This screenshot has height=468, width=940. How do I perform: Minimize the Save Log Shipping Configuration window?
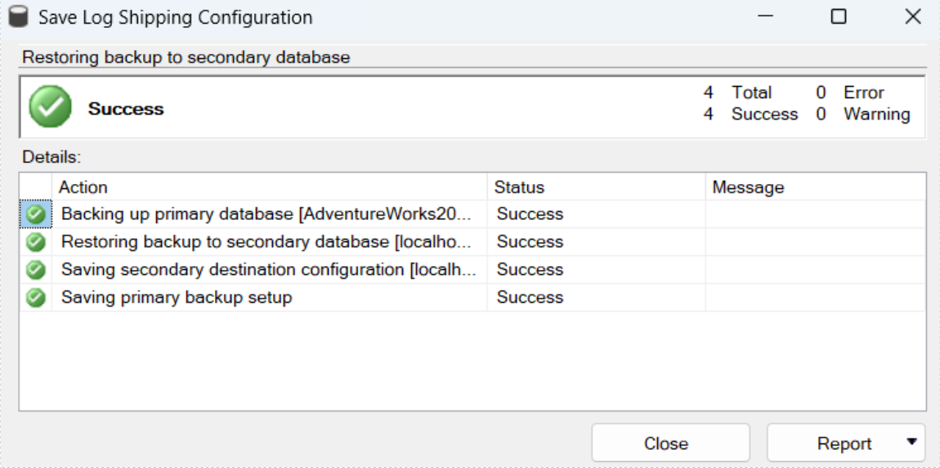click(765, 17)
